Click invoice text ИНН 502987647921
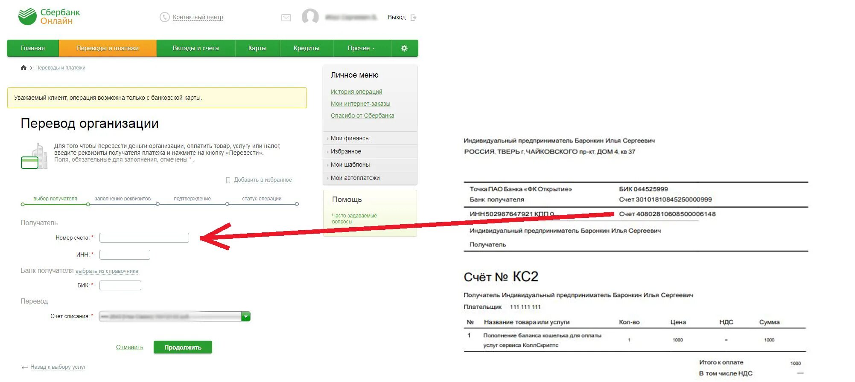This screenshot has width=855, height=382. (x=501, y=214)
